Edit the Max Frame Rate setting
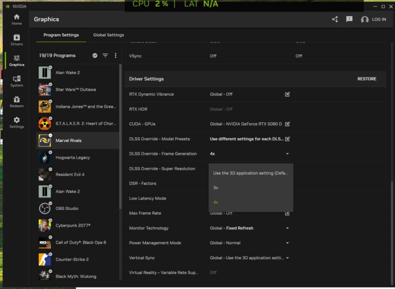Screen dimensions: 395x289 287,214
